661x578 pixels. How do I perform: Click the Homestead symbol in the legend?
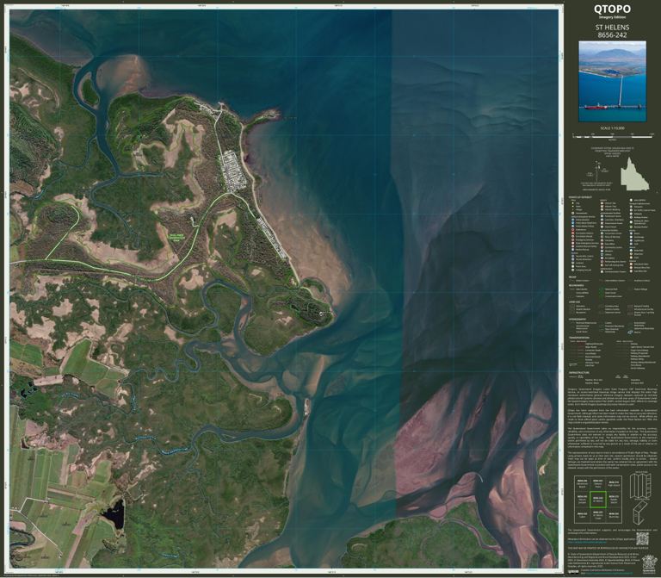[573, 213]
